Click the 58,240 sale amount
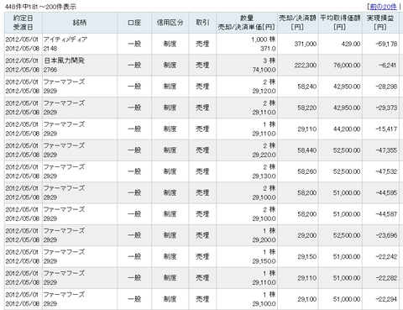Screen dimensions: 403x310 click(x=307, y=87)
